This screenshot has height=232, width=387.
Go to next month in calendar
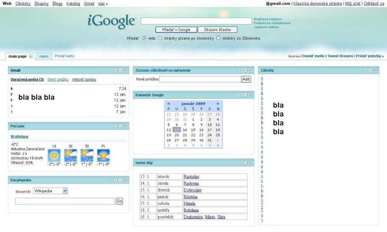coord(218,103)
